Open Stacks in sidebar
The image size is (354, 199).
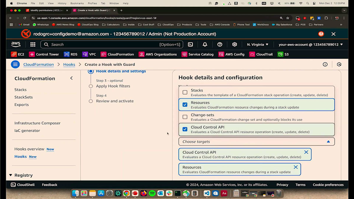(20, 90)
